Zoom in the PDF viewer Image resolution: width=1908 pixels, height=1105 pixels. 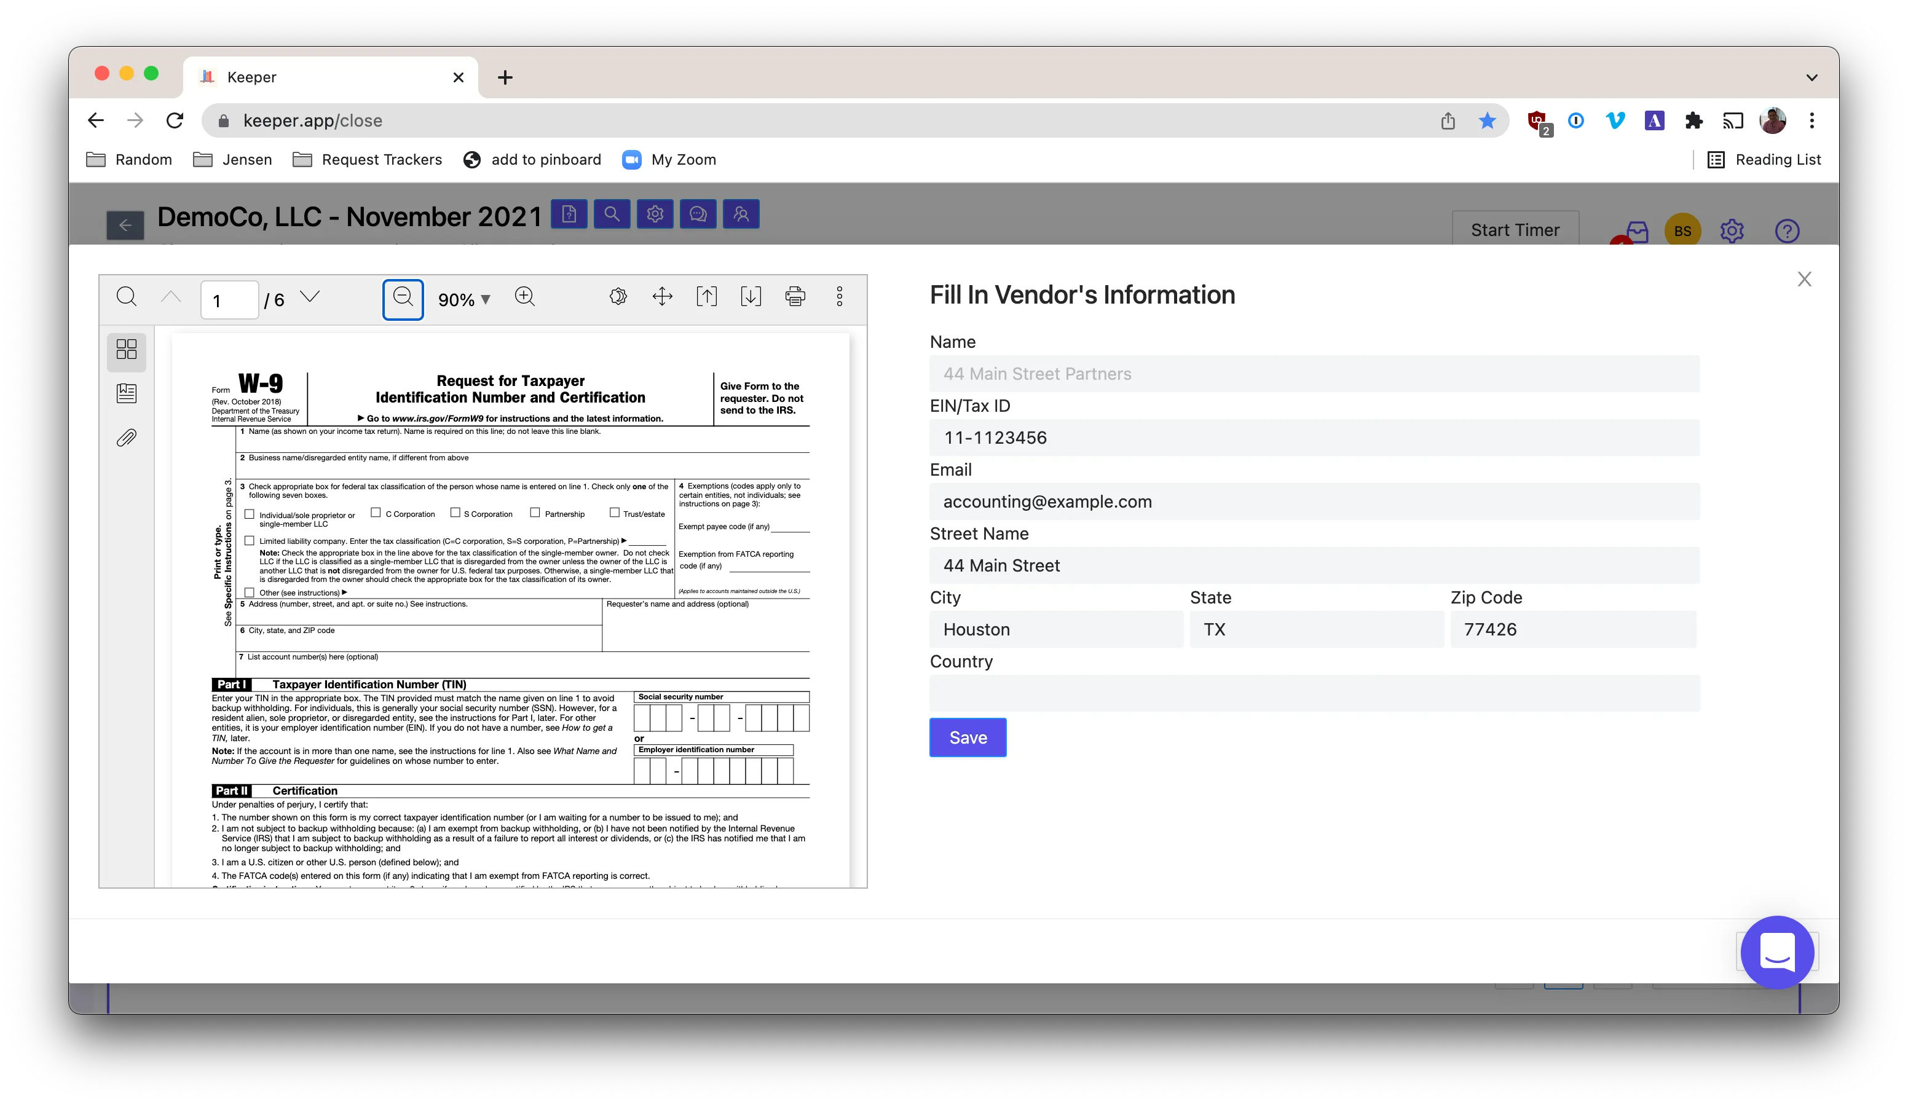525,297
